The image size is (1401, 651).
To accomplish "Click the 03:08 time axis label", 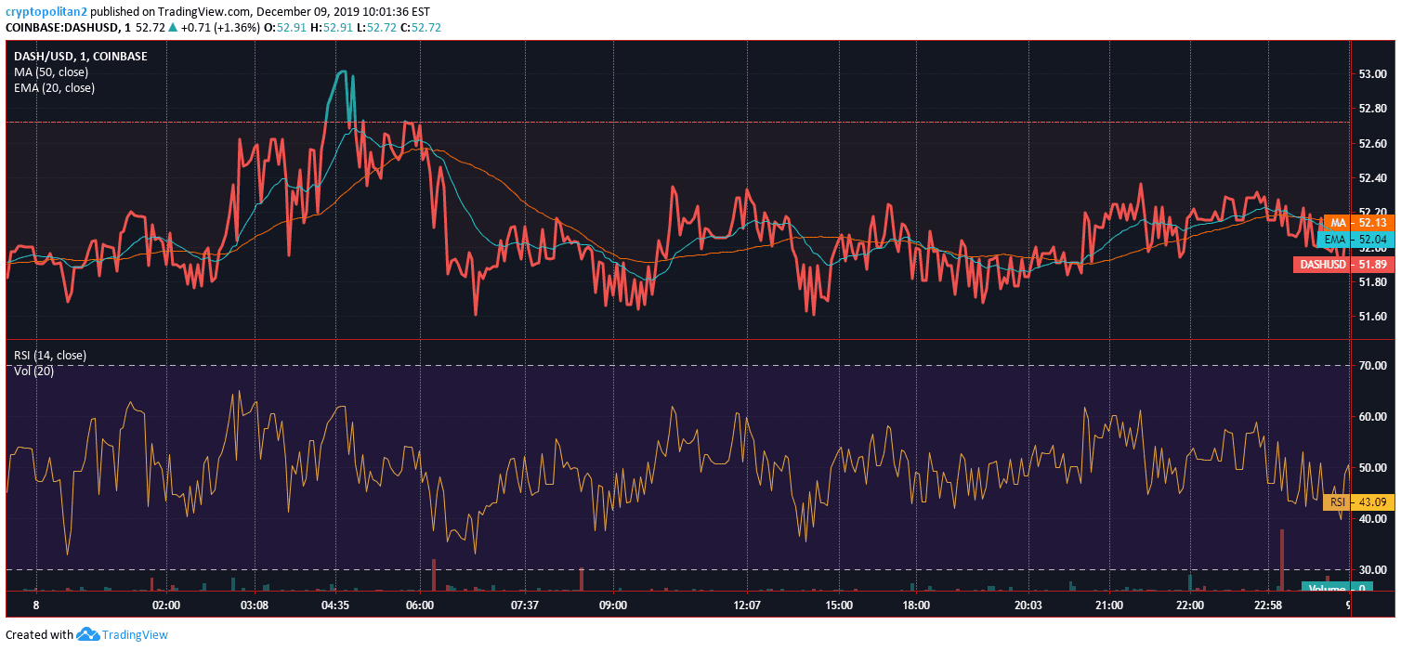I will 255,605.
